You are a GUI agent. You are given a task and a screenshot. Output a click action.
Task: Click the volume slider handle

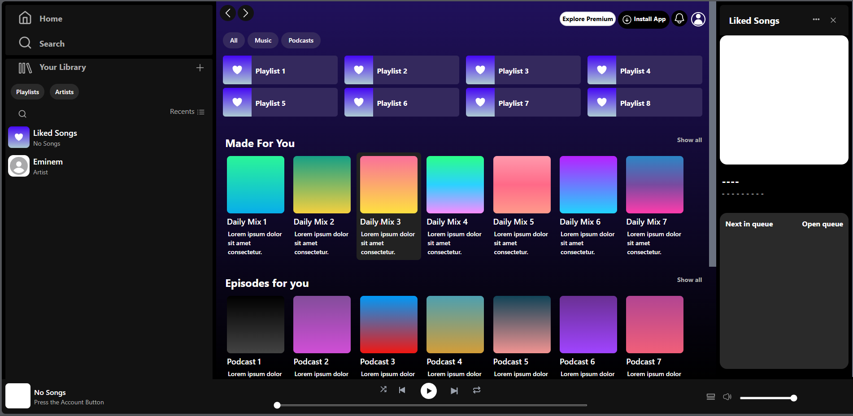(794, 398)
